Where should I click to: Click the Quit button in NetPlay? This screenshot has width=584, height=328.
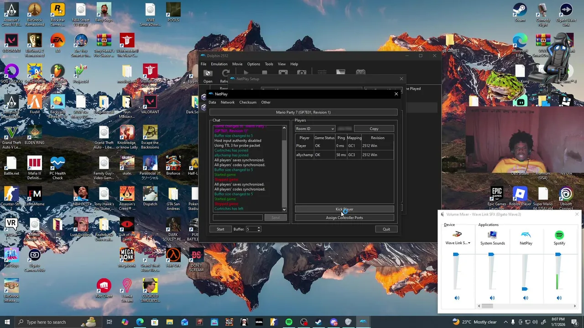[386, 229]
